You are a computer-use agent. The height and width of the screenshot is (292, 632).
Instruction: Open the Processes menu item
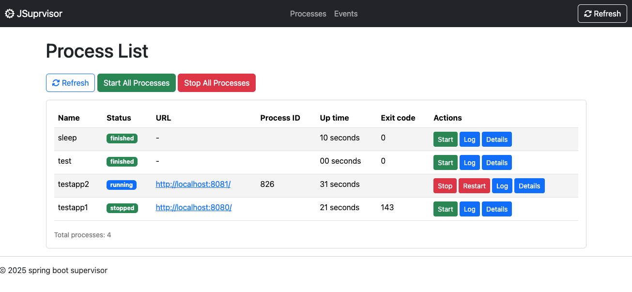tap(308, 14)
